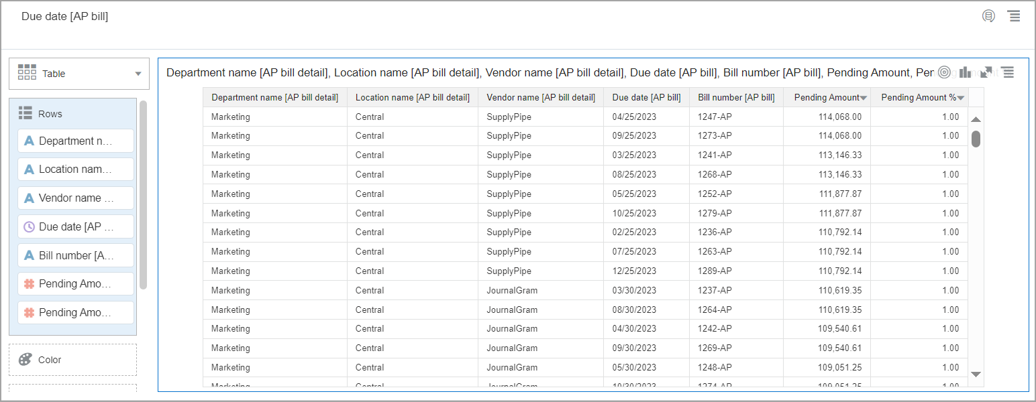Click the clock icon on Due date field
This screenshot has width=1036, height=402.
[x=28, y=226]
